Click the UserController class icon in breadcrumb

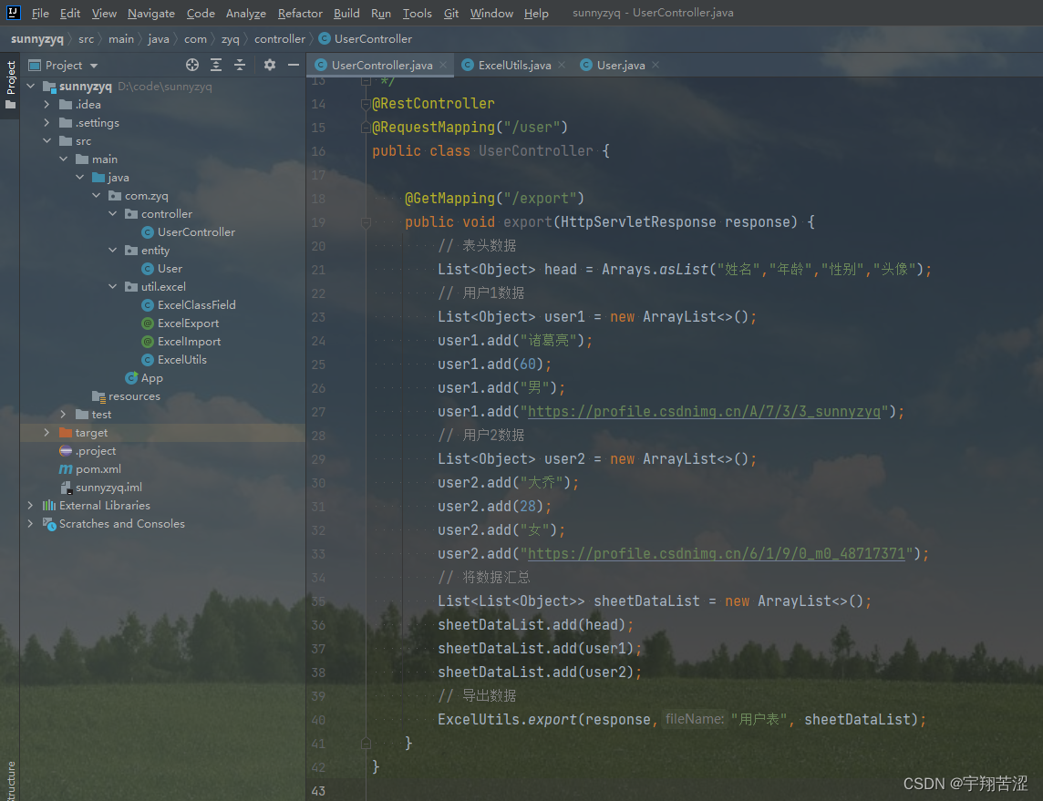click(324, 39)
